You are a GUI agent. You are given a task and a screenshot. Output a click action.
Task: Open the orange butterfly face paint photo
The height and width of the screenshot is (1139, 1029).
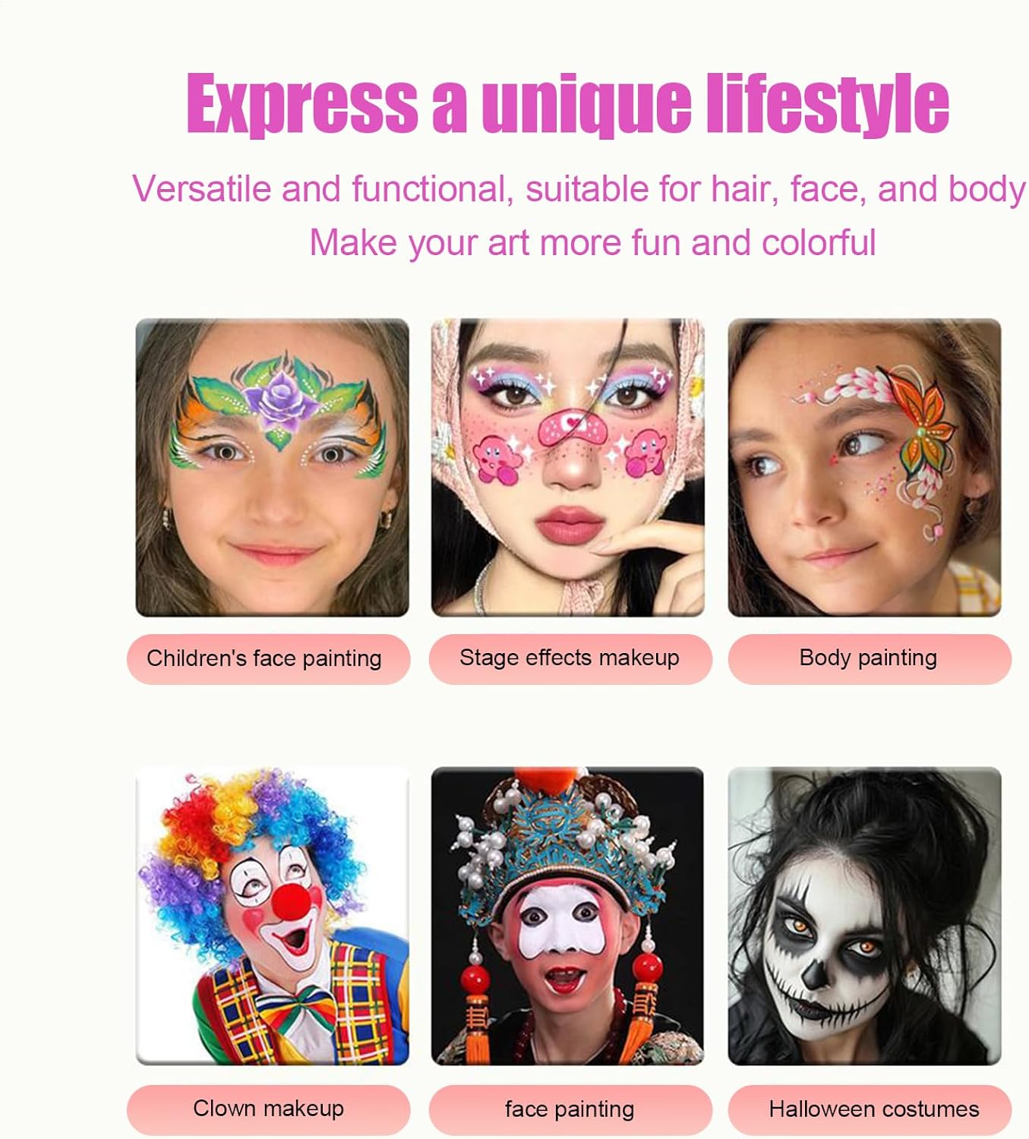[864, 467]
